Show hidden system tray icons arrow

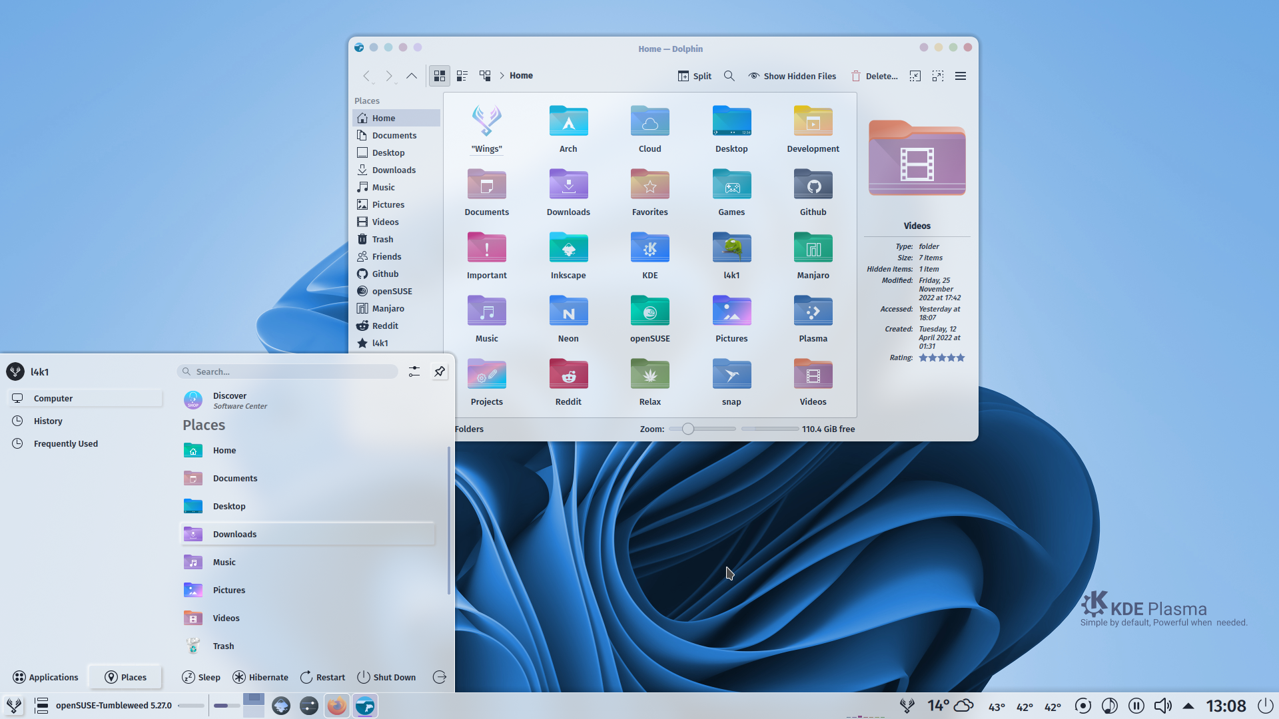1188,706
